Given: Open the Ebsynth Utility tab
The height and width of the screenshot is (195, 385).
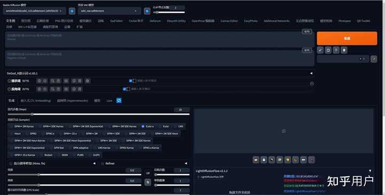Looking at the screenshot, I should coord(176,21).
